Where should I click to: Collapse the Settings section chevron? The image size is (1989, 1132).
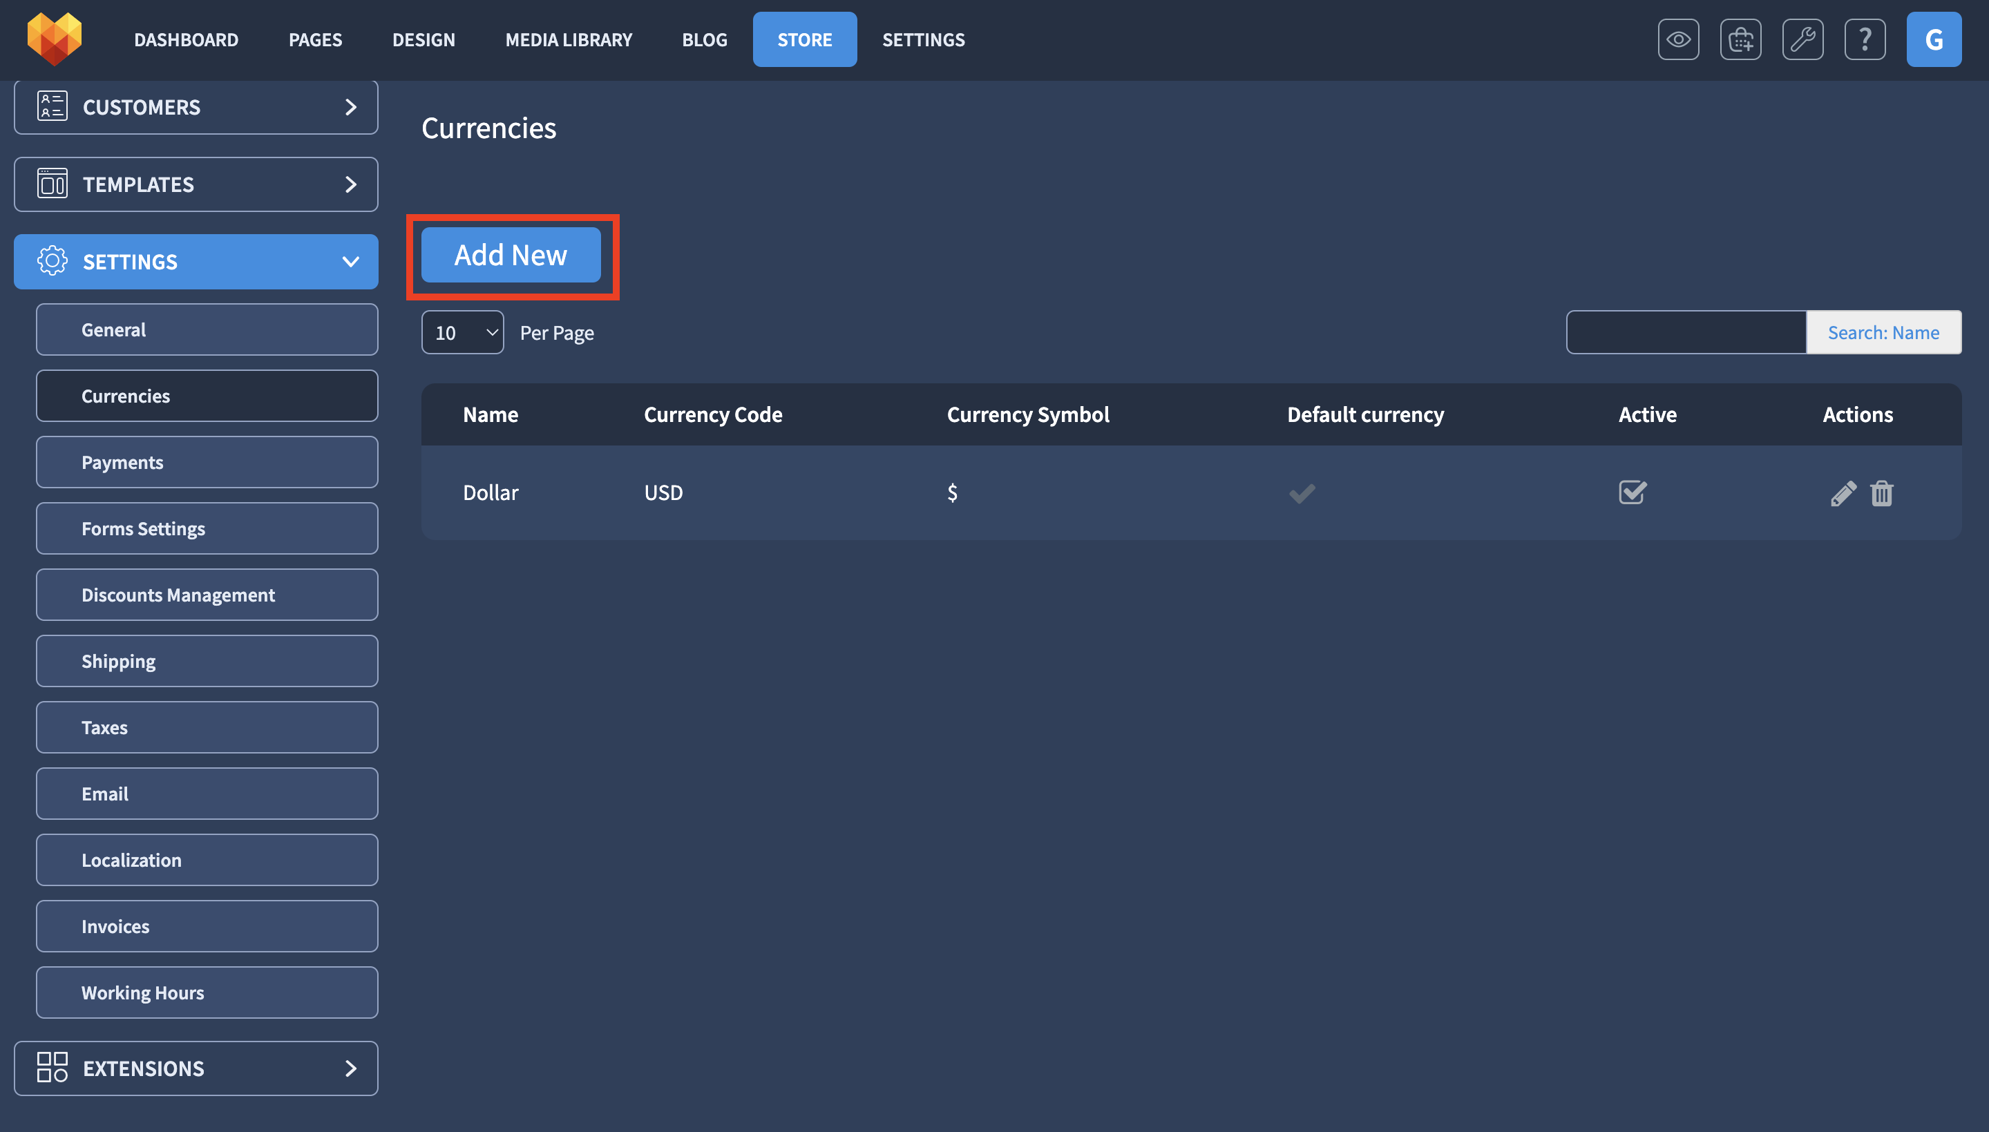[351, 262]
